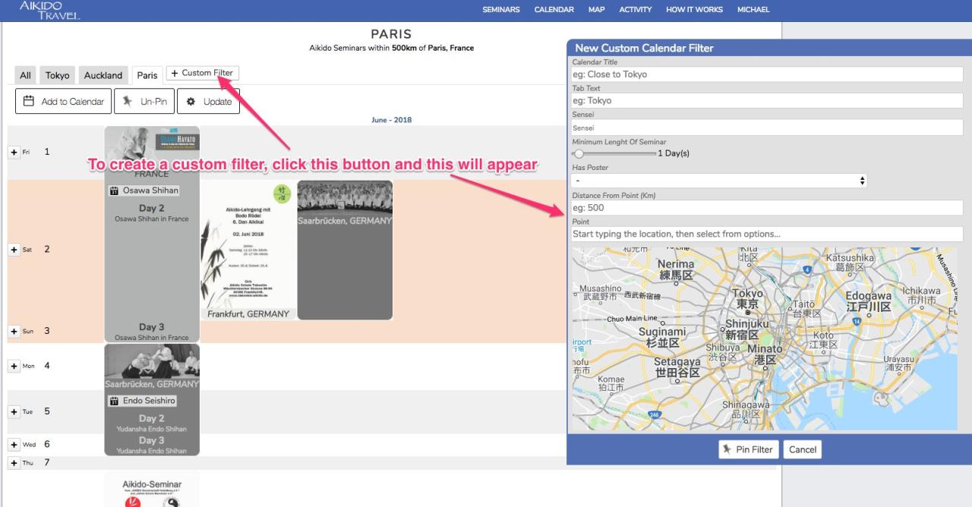Image resolution: width=972 pixels, height=507 pixels.
Task: Click Add to Calendar button
Action: 64,101
